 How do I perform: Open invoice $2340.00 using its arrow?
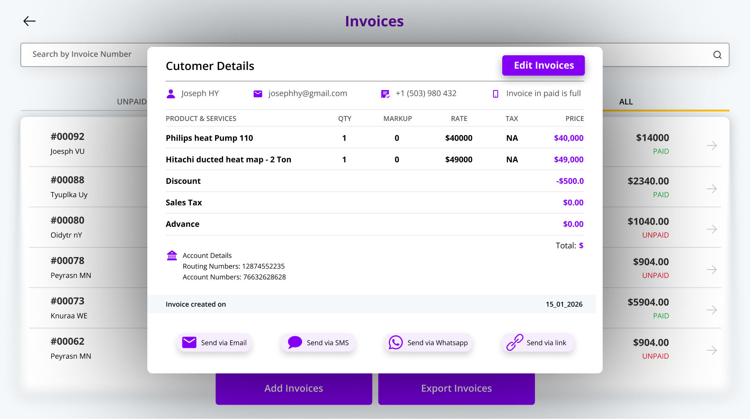tap(711, 189)
